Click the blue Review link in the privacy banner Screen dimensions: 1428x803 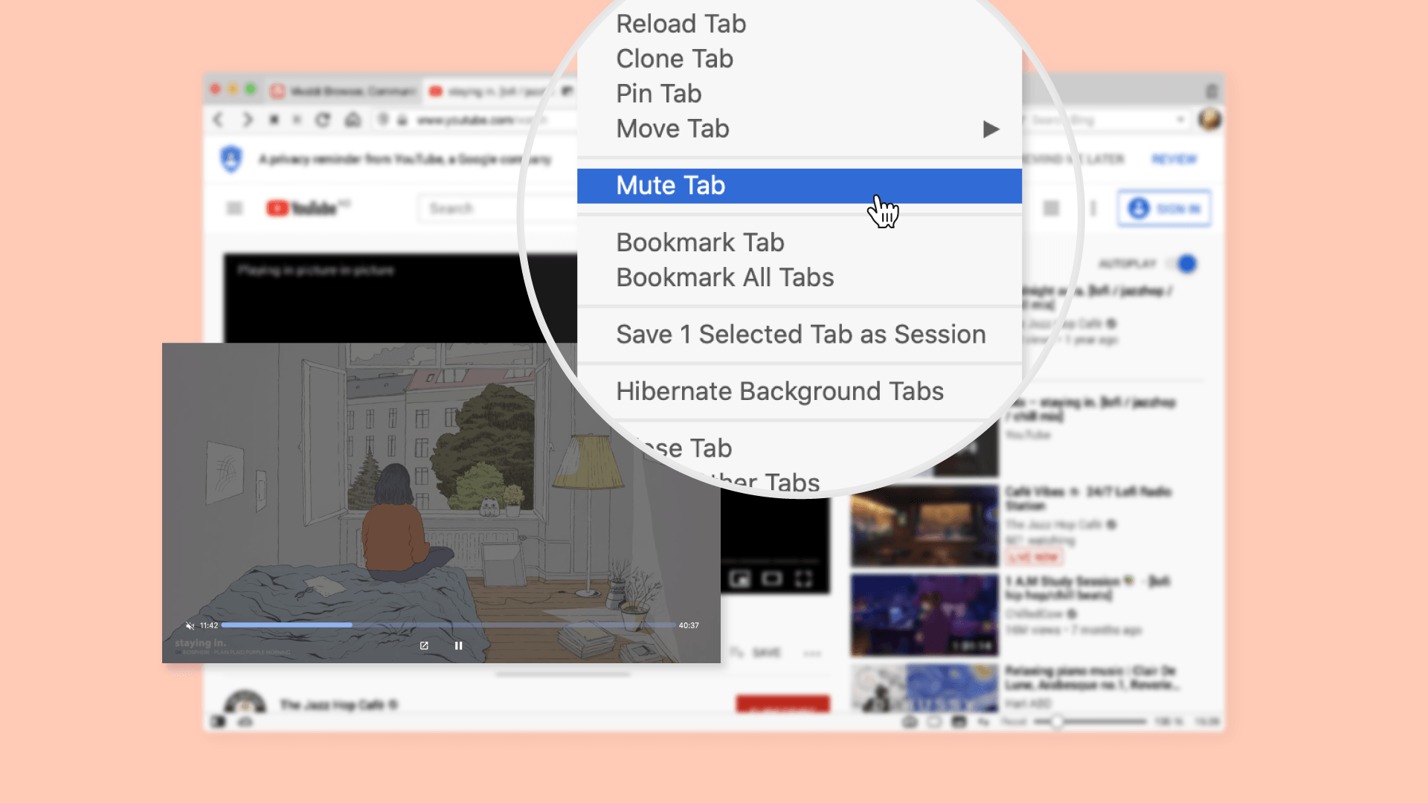coord(1174,159)
